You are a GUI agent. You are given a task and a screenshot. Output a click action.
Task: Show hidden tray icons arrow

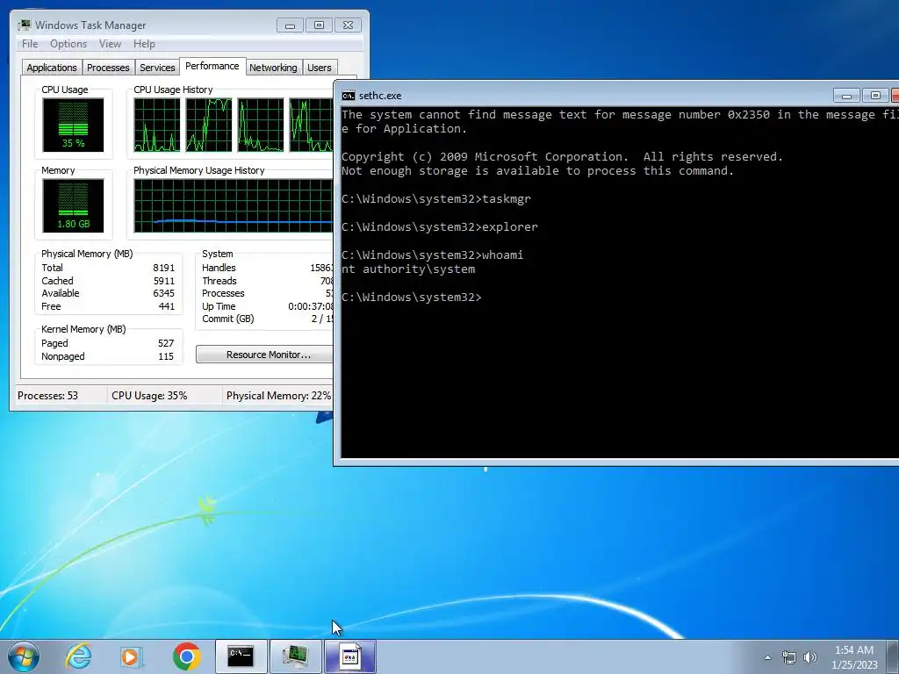767,657
